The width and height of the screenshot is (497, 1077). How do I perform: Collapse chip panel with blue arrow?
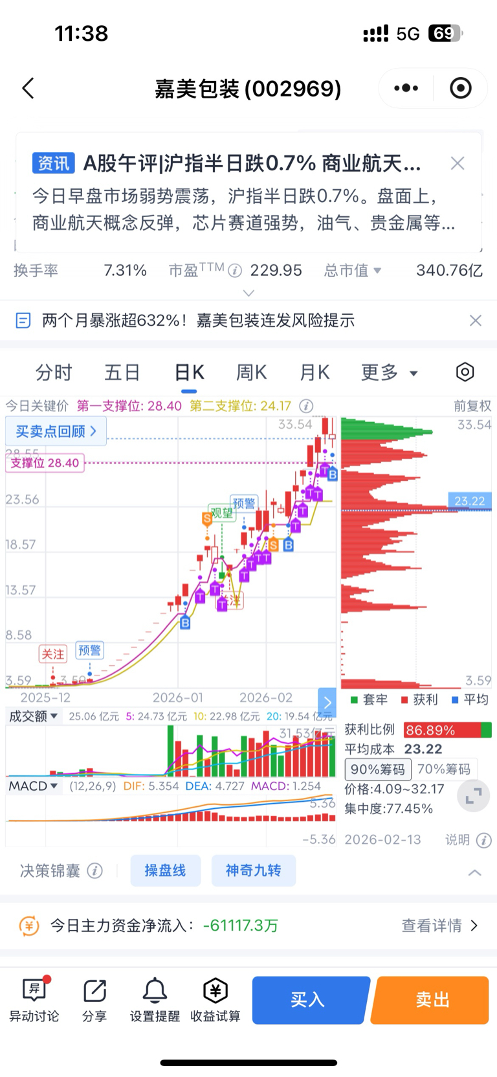(327, 701)
